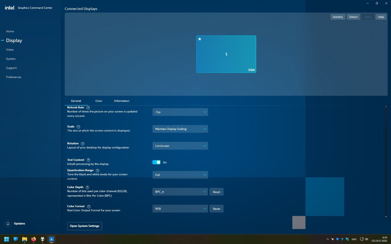Open the Windows Start menu
This screenshot has height=244, width=391.
coord(6,239)
